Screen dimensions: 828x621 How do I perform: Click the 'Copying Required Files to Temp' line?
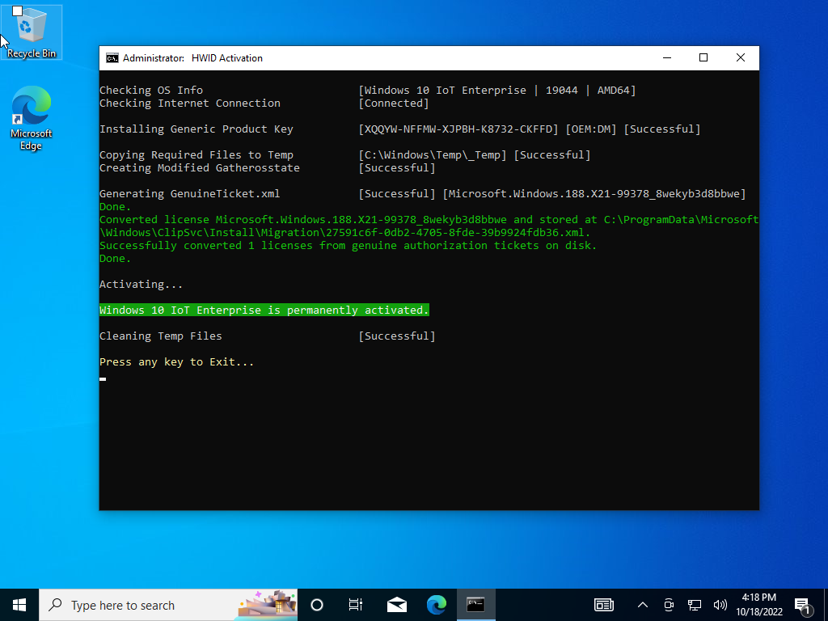click(196, 154)
